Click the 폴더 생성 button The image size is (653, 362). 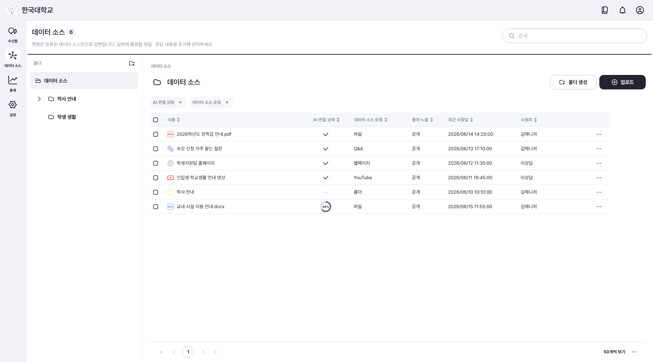coord(573,82)
